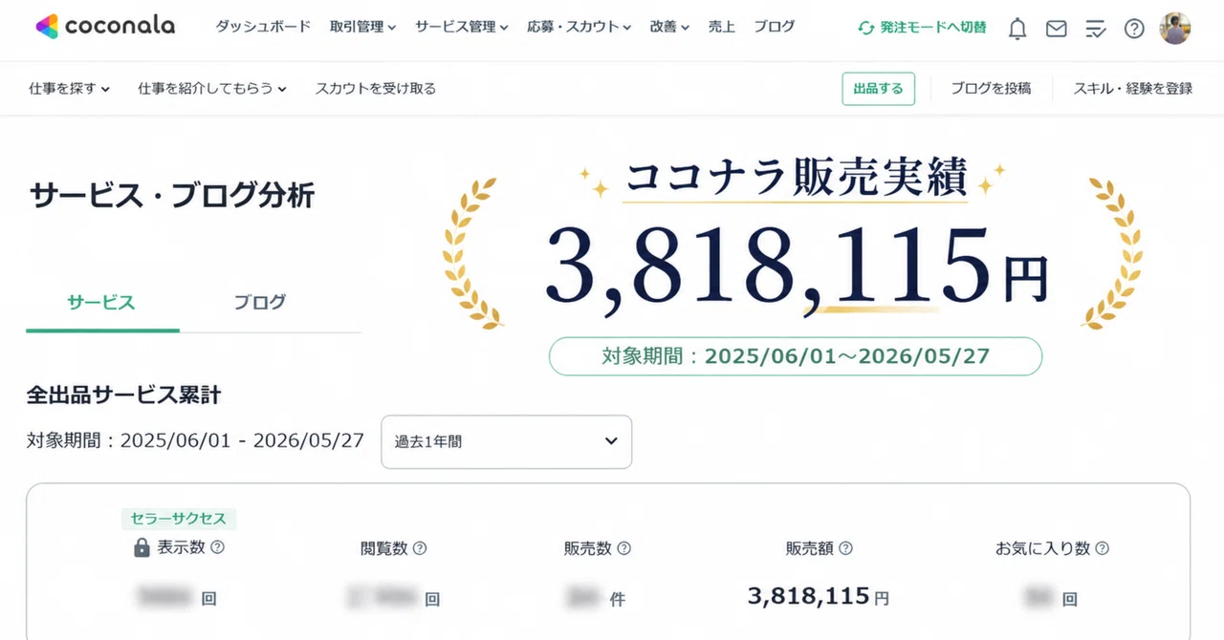Select the ブログ analysis tab
Viewport: 1224px width, 640px height.
click(260, 304)
